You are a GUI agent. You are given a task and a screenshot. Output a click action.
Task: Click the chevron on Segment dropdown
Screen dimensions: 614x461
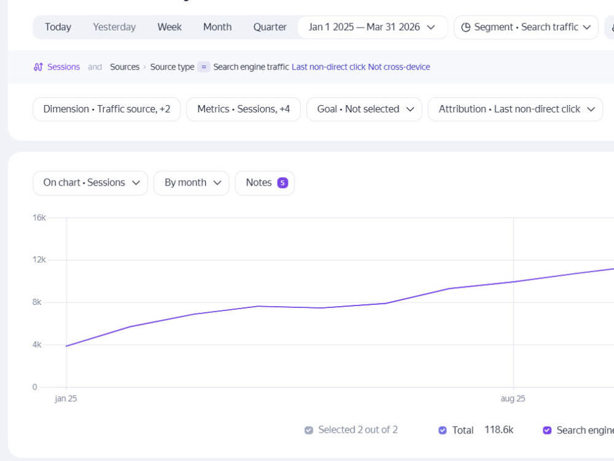click(586, 28)
